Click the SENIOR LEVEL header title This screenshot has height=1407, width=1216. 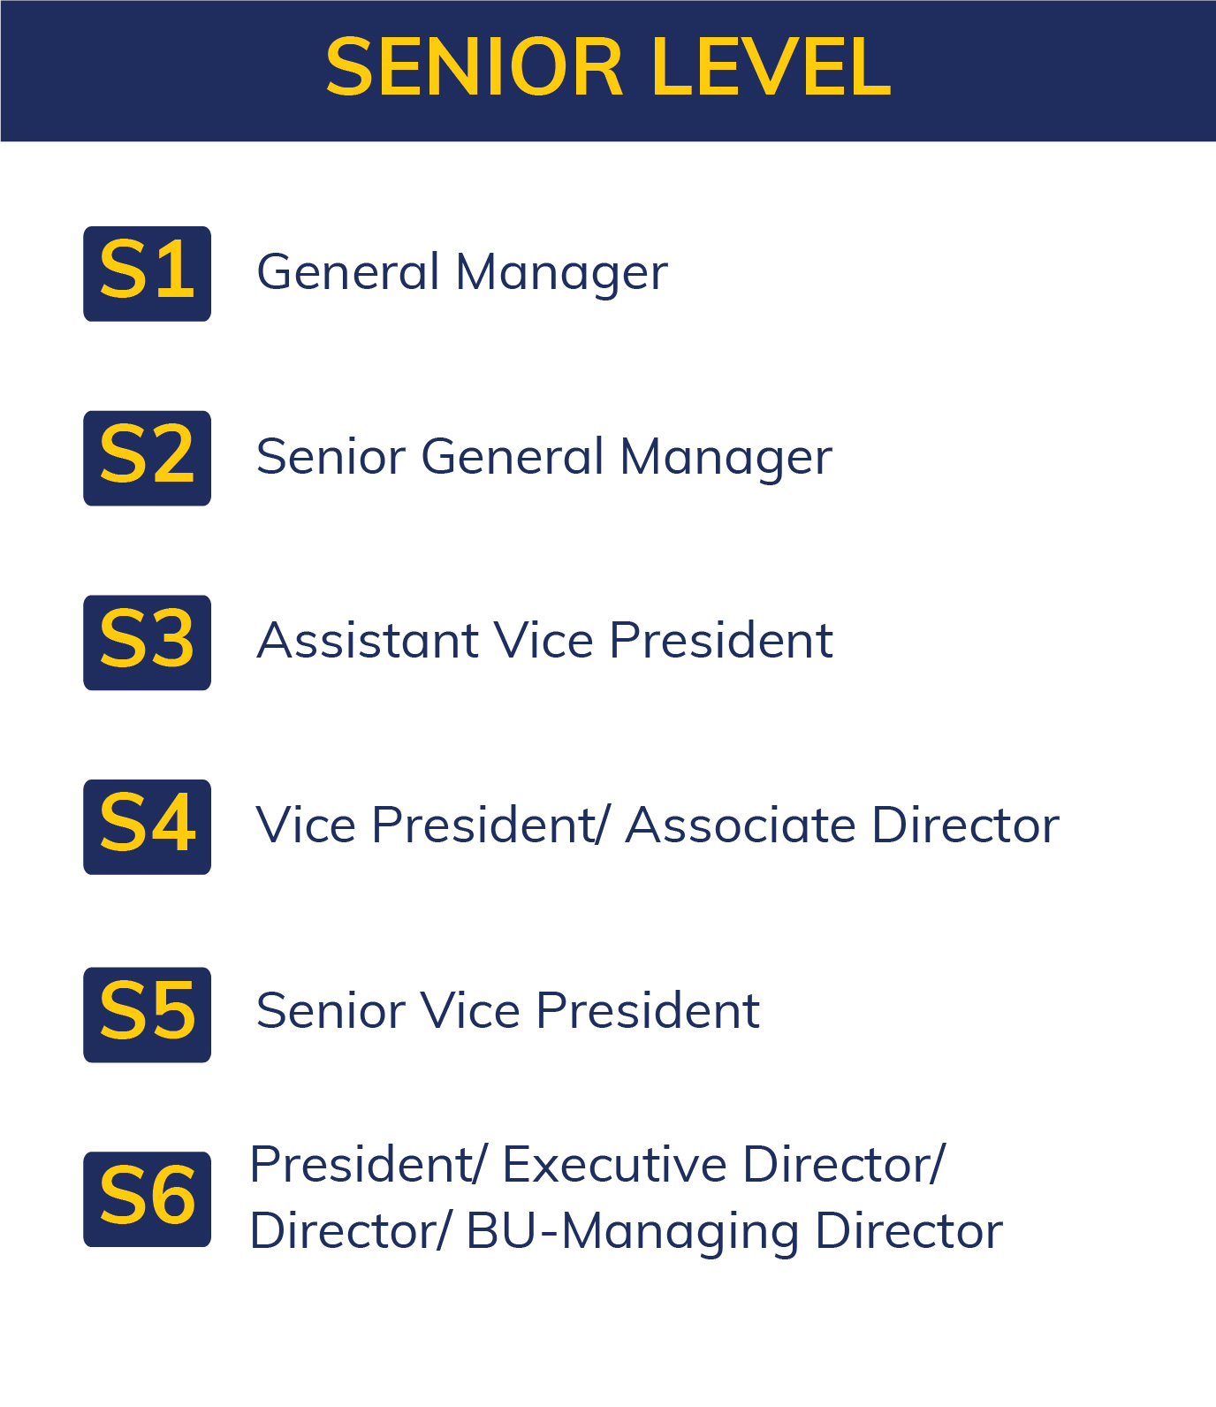tap(608, 68)
